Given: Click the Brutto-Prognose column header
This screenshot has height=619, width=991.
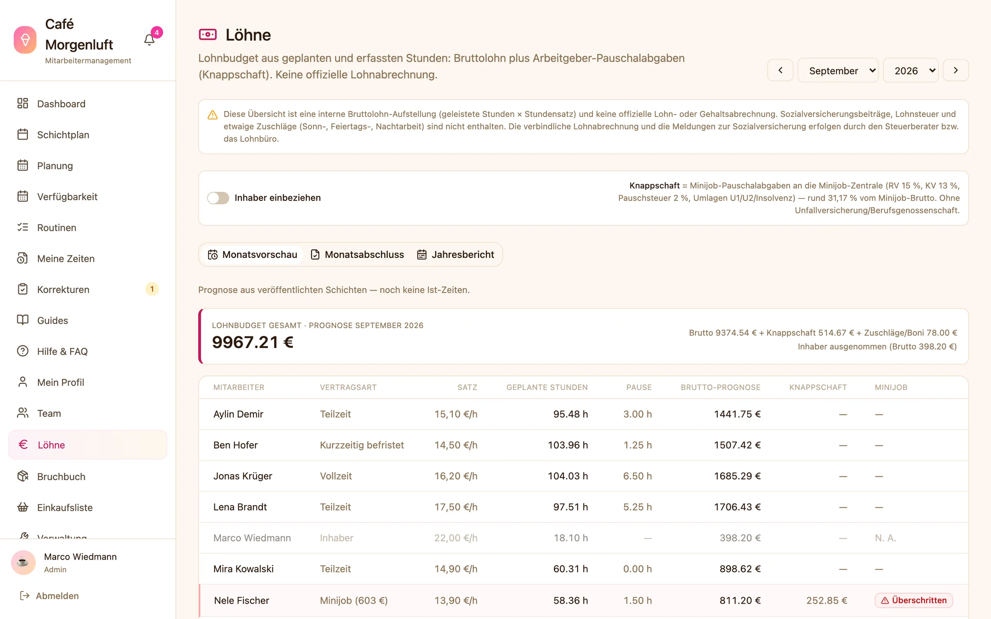Looking at the screenshot, I should coord(721,387).
